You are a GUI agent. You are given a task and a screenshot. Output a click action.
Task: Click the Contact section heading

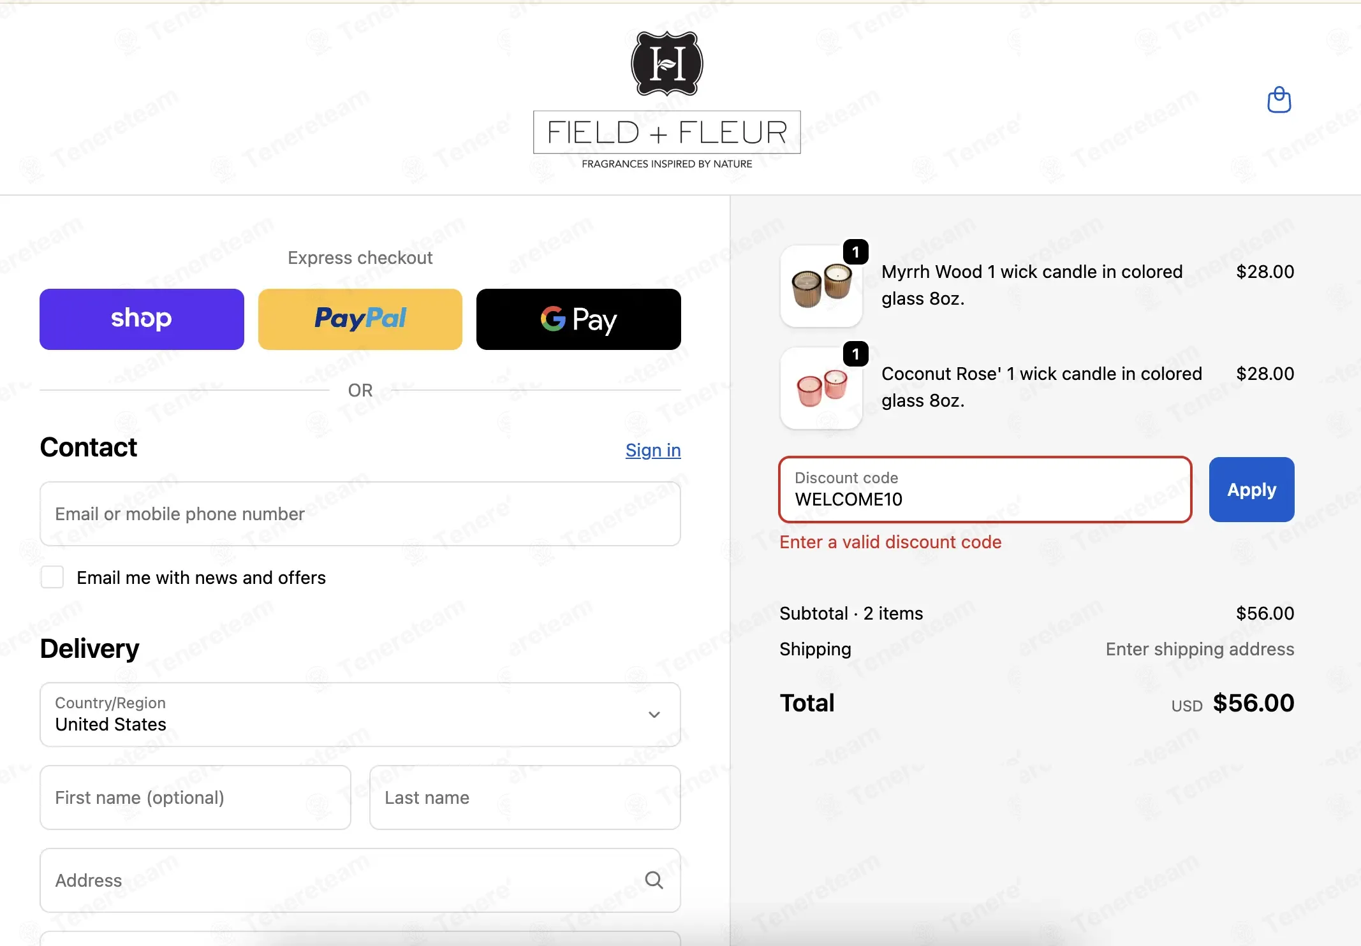click(x=89, y=448)
